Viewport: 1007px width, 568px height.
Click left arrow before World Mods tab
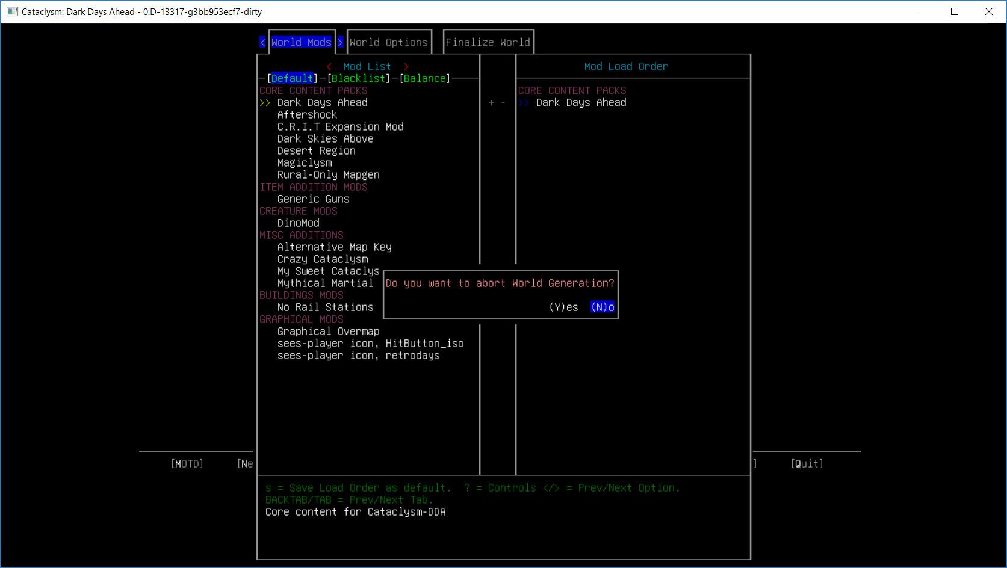pyautogui.click(x=262, y=42)
